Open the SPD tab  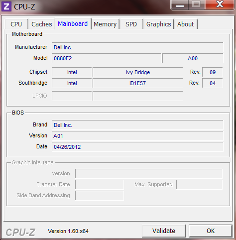131,24
